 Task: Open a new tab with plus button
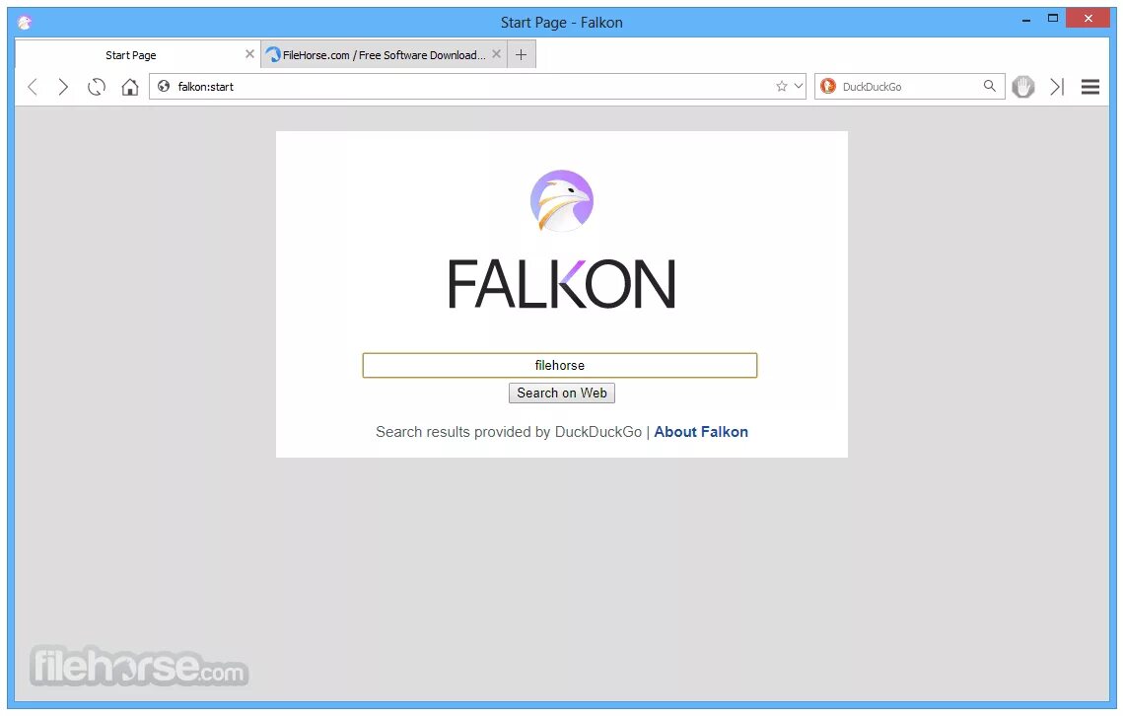(521, 54)
